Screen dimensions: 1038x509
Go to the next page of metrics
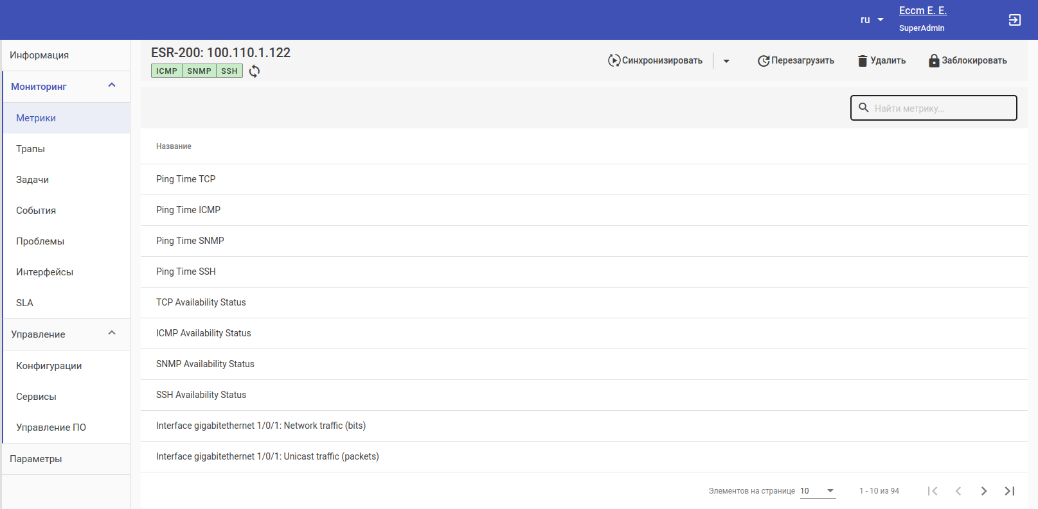(984, 491)
